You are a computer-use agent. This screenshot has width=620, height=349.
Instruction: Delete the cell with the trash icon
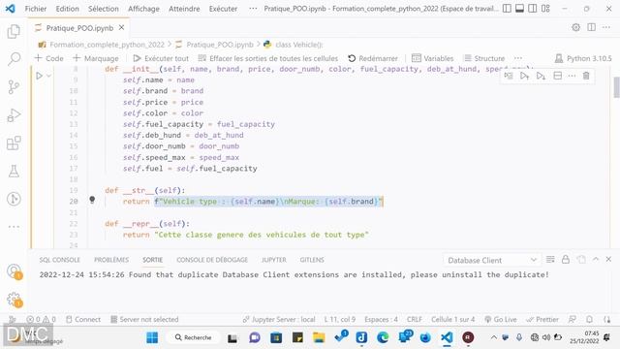[x=586, y=76]
